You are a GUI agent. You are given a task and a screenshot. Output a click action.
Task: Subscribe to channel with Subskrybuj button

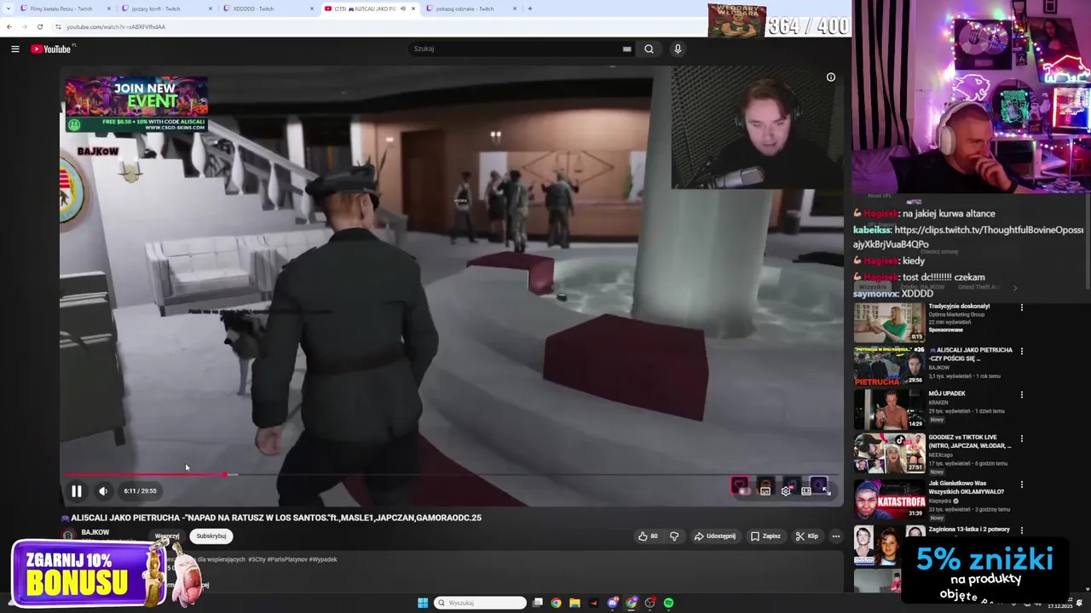click(x=211, y=536)
